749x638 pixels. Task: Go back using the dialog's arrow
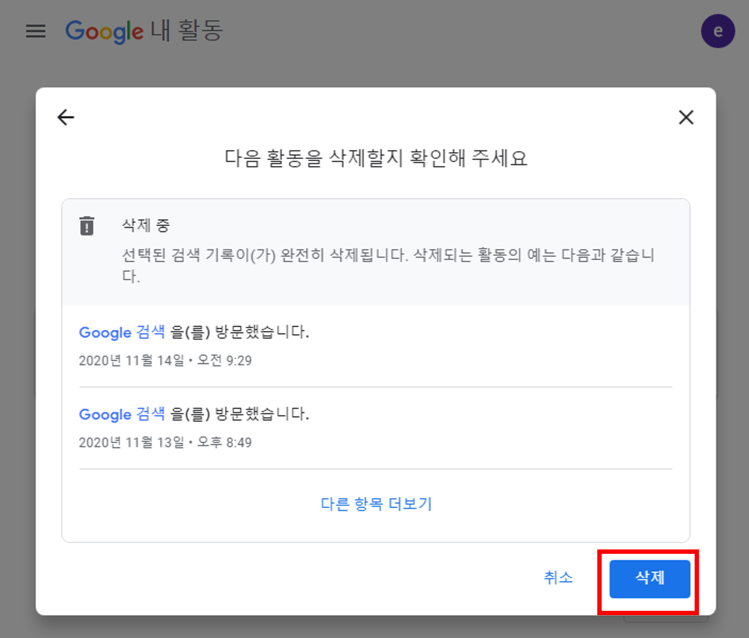66,117
